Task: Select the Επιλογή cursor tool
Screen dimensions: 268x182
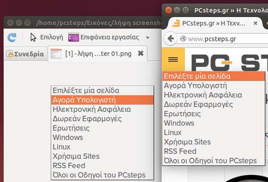Action: pyautogui.click(x=46, y=37)
